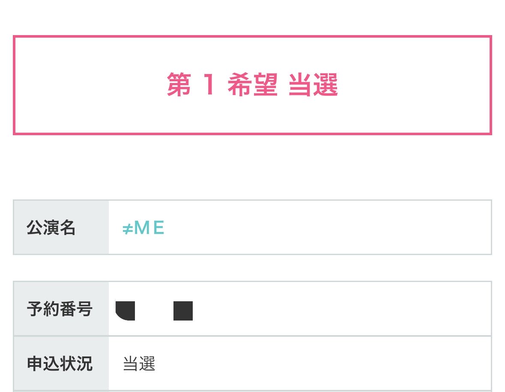
Task: Select the 予約番号 label cell
Action: pos(61,309)
